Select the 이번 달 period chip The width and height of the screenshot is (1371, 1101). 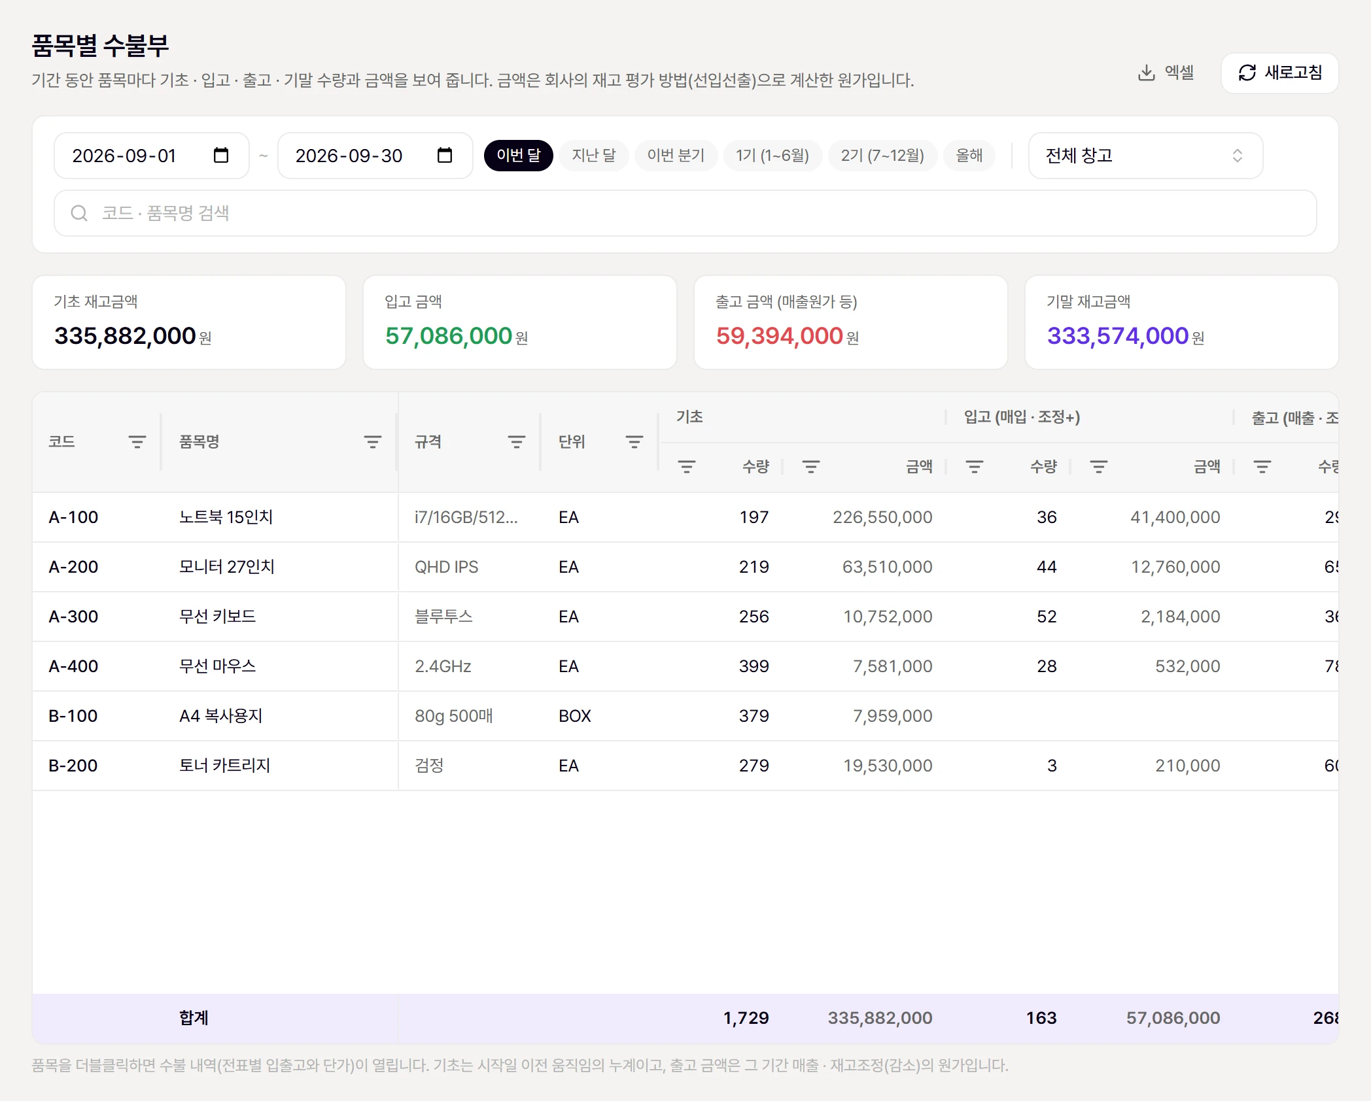click(519, 156)
